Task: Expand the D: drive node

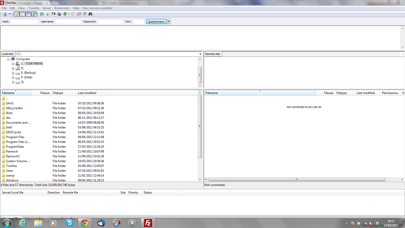Action: (x=13, y=68)
